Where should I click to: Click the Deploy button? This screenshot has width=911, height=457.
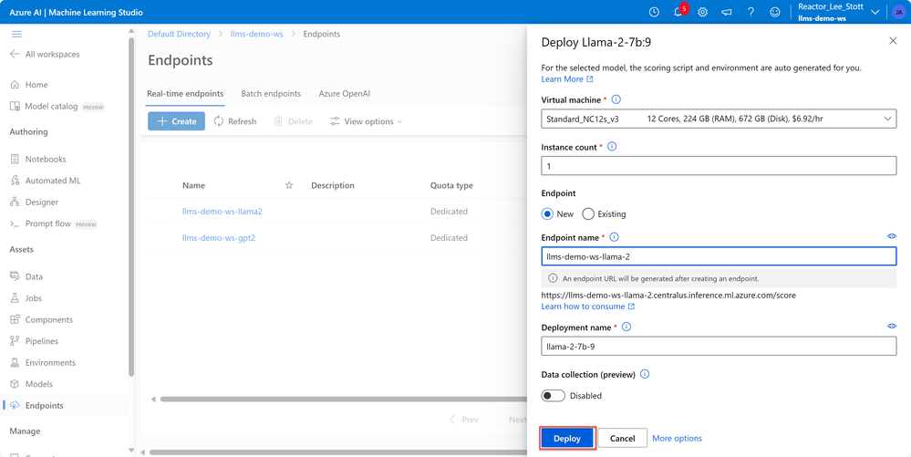pos(567,439)
